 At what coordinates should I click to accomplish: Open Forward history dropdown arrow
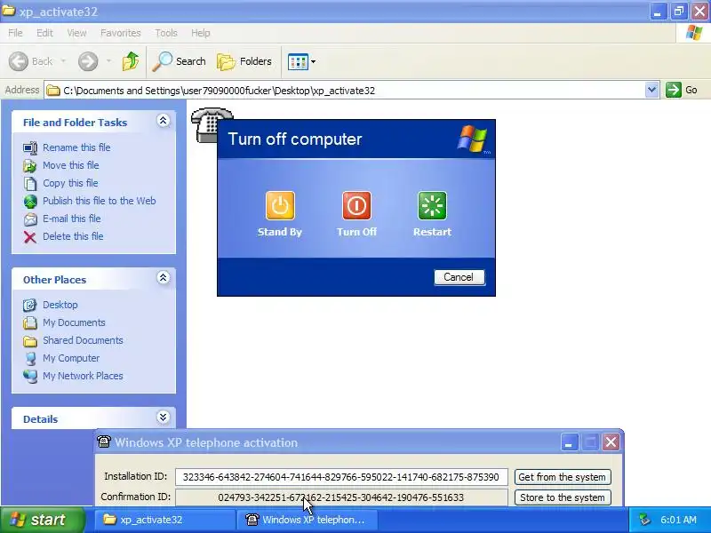coord(108,61)
